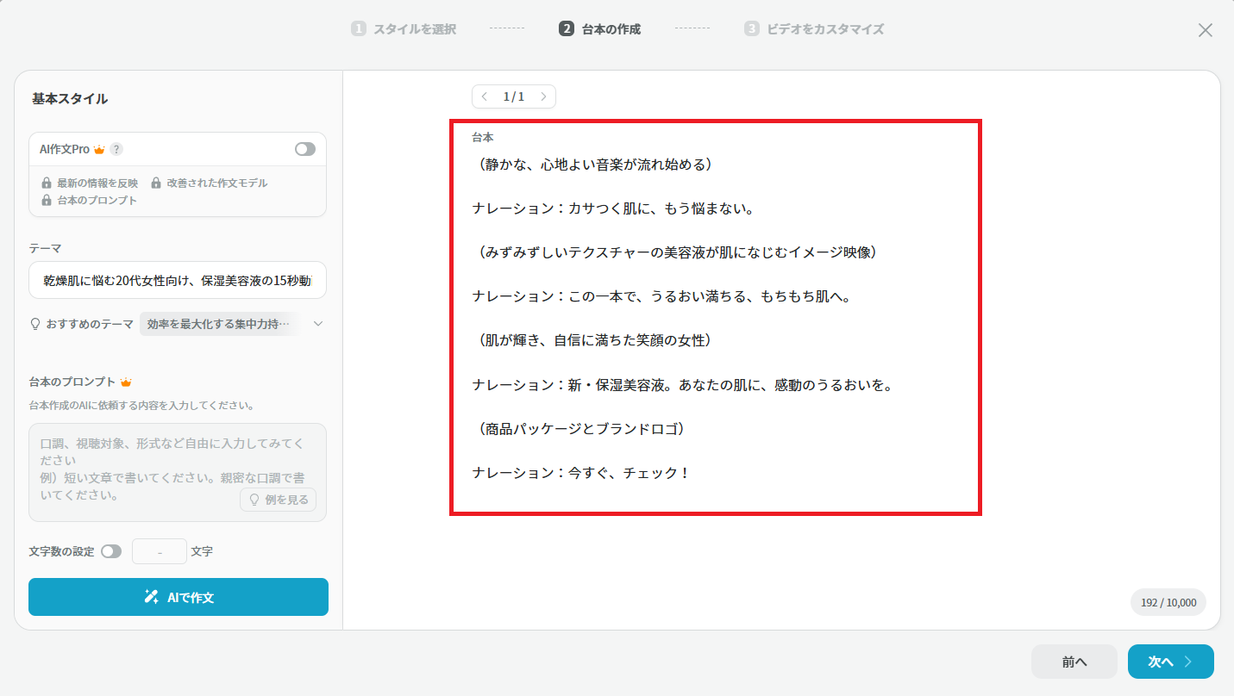The width and height of the screenshot is (1234, 696).
Task: Click the crown icon next to 台本のプロンプト heading
Action: (126, 382)
